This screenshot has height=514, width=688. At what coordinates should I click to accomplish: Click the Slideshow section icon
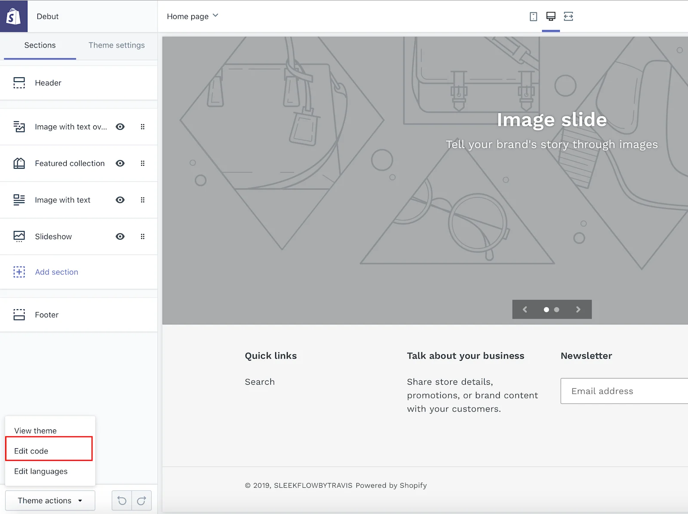click(19, 236)
